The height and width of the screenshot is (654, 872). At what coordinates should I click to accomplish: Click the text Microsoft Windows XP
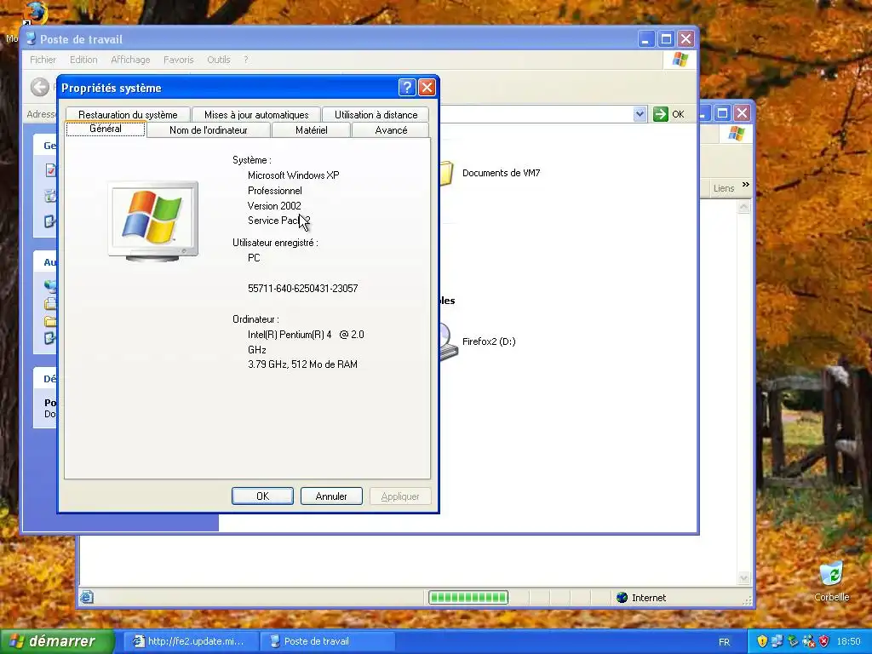294,175
